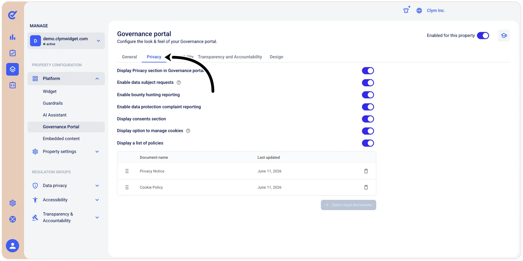Open the tasks checklist sidebar icon

pos(13,53)
